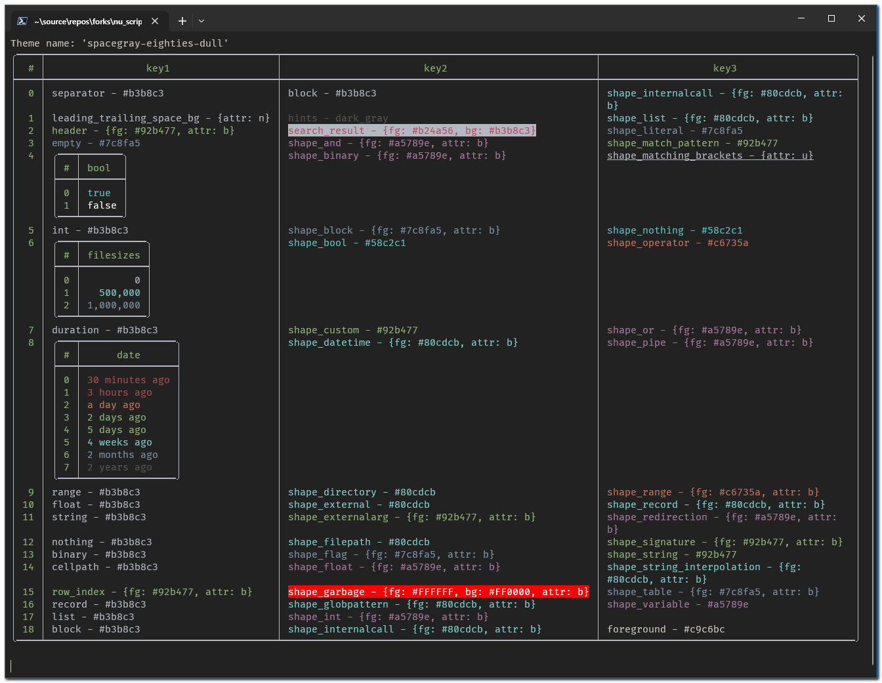Minimize the terminal window
This screenshot has height=683, width=882.
point(801,18)
